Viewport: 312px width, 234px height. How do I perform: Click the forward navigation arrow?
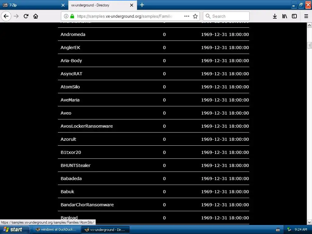[16, 16]
